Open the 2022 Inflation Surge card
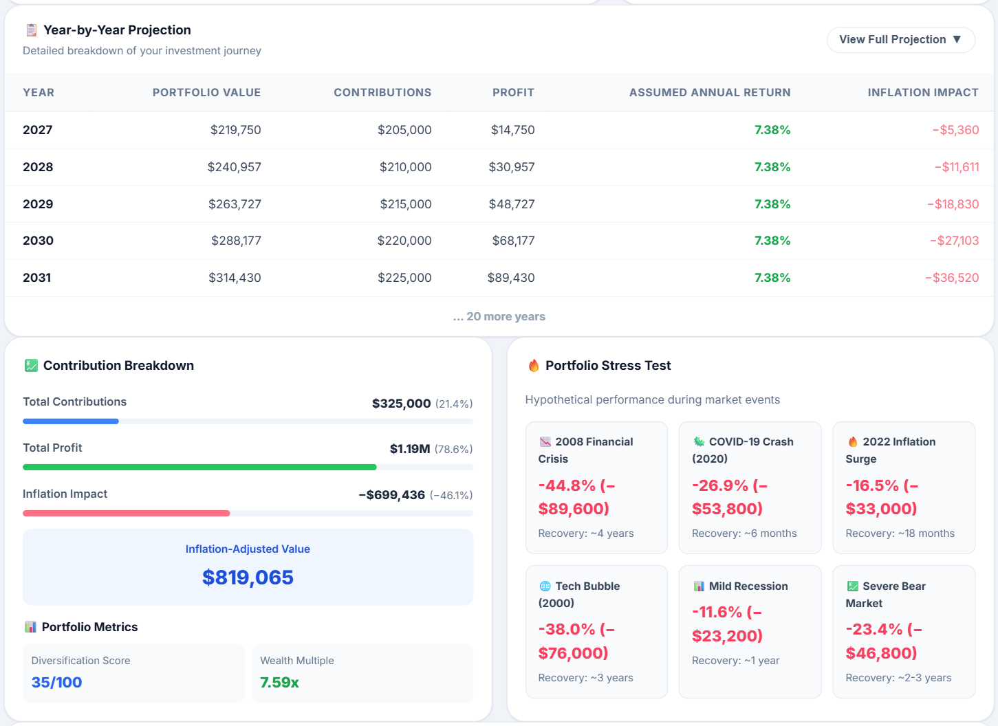This screenshot has height=726, width=998. (904, 487)
